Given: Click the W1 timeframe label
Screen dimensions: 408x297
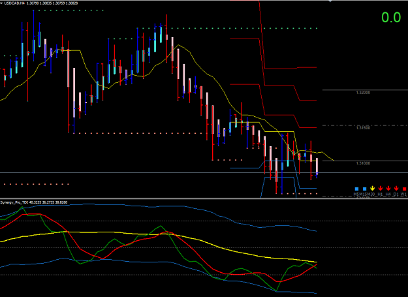Looking at the screenshot, I should (x=403, y=195).
